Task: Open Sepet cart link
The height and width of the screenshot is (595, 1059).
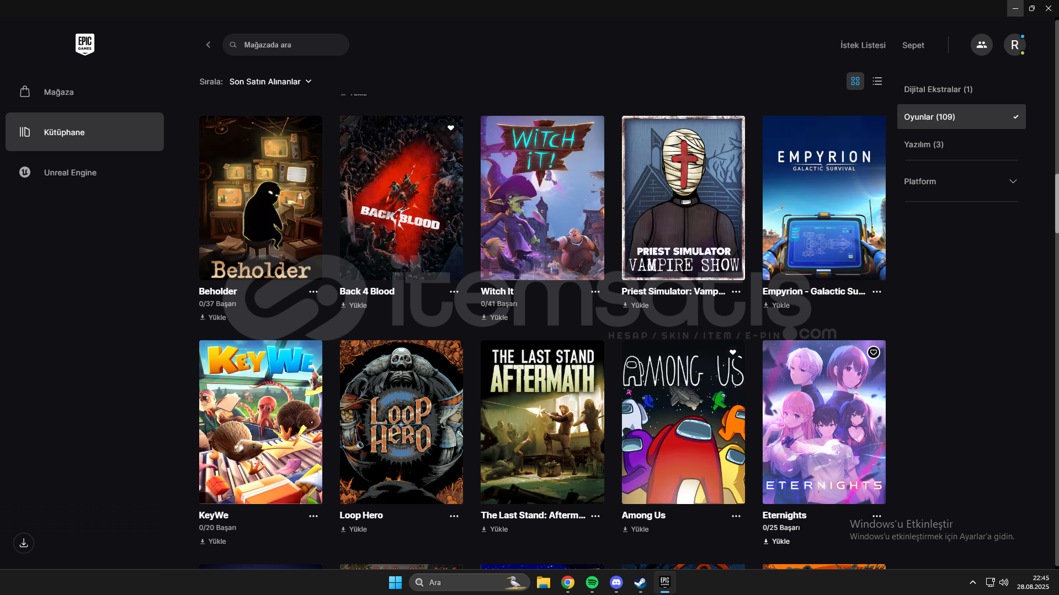Action: click(x=913, y=45)
